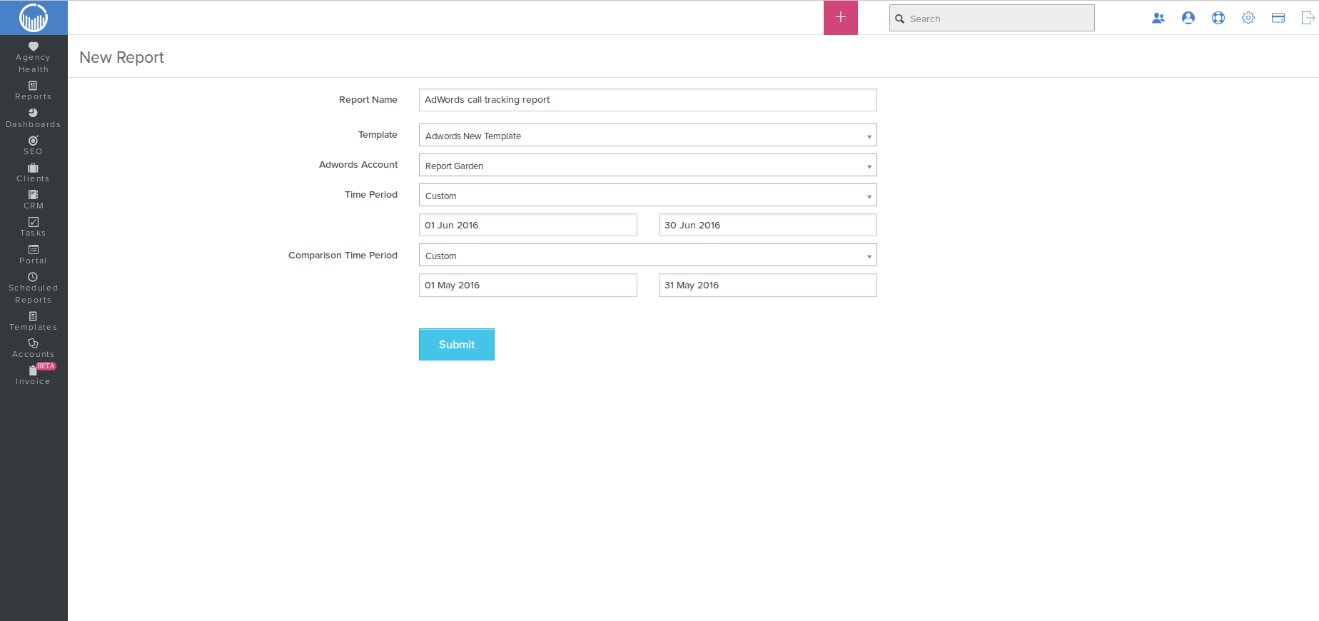Click the Adwords Account label
The image size is (1319, 621).
click(358, 165)
